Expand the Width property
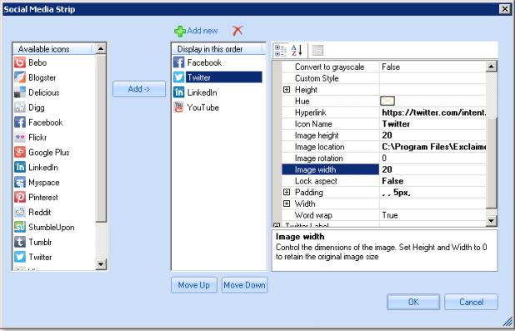 click(287, 203)
